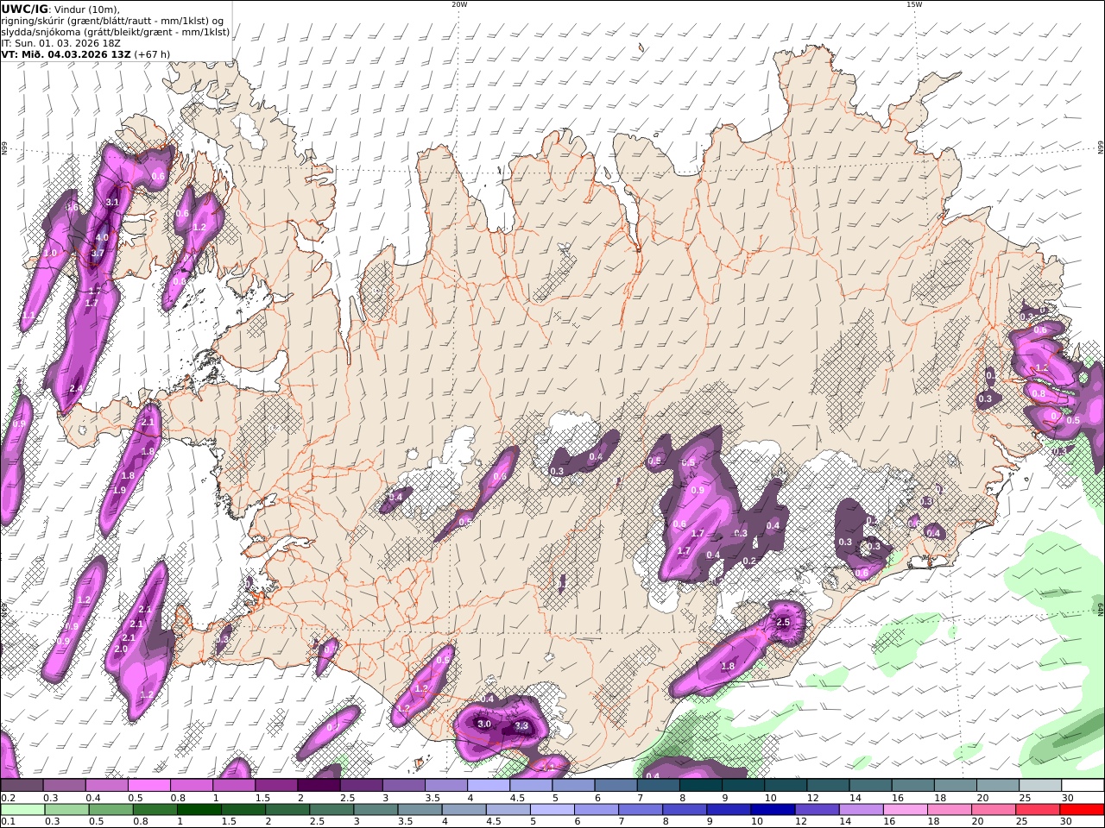Viewport: 1105px width, 828px height.
Task: Pick white upper legend swatch labeled 30
Action: [1083, 786]
